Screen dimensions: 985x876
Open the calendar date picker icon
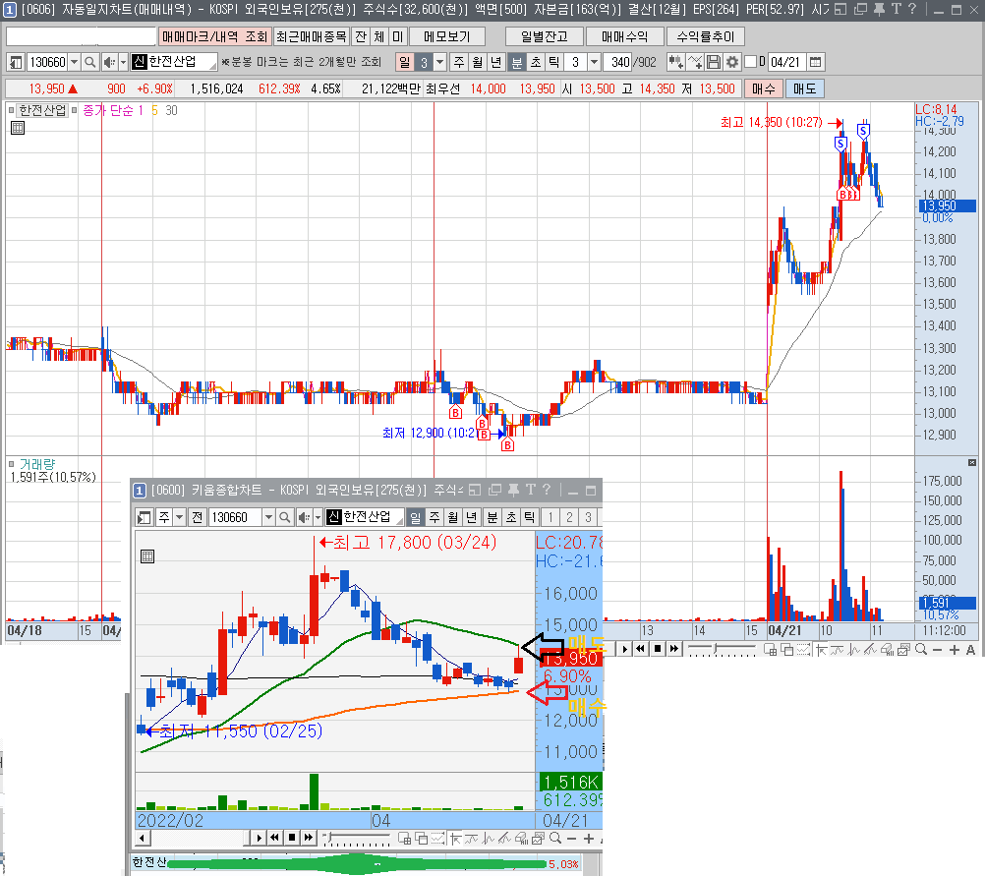[815, 62]
